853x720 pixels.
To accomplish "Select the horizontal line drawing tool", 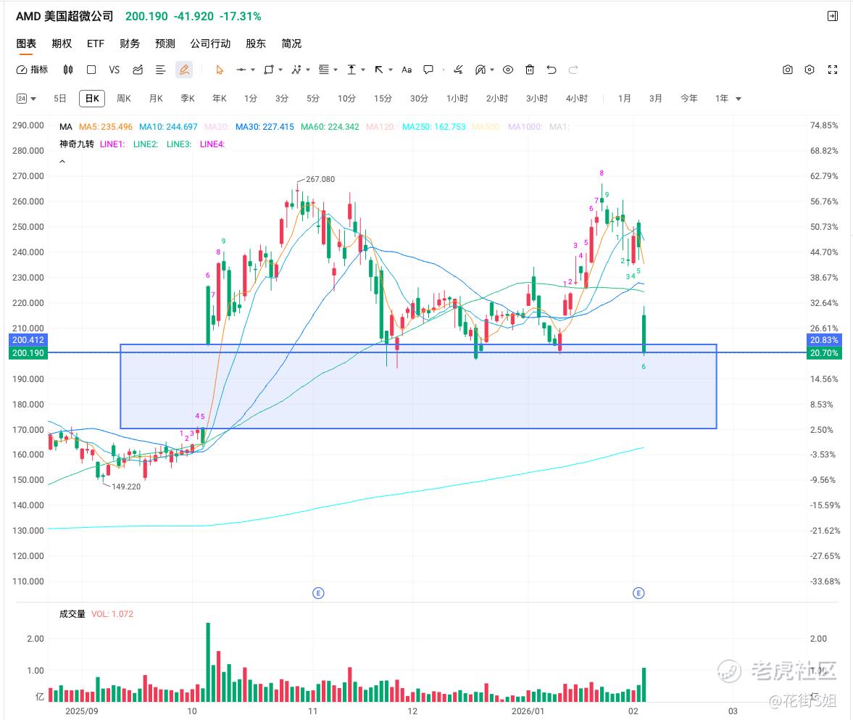I will pos(241,70).
